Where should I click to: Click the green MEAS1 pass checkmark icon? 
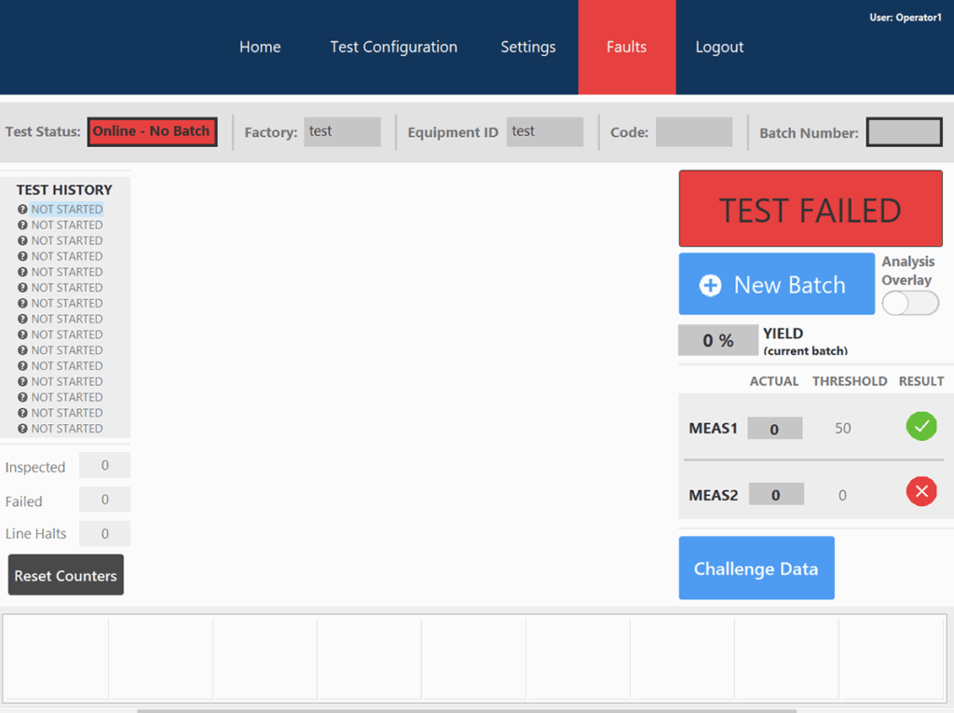coord(921,427)
